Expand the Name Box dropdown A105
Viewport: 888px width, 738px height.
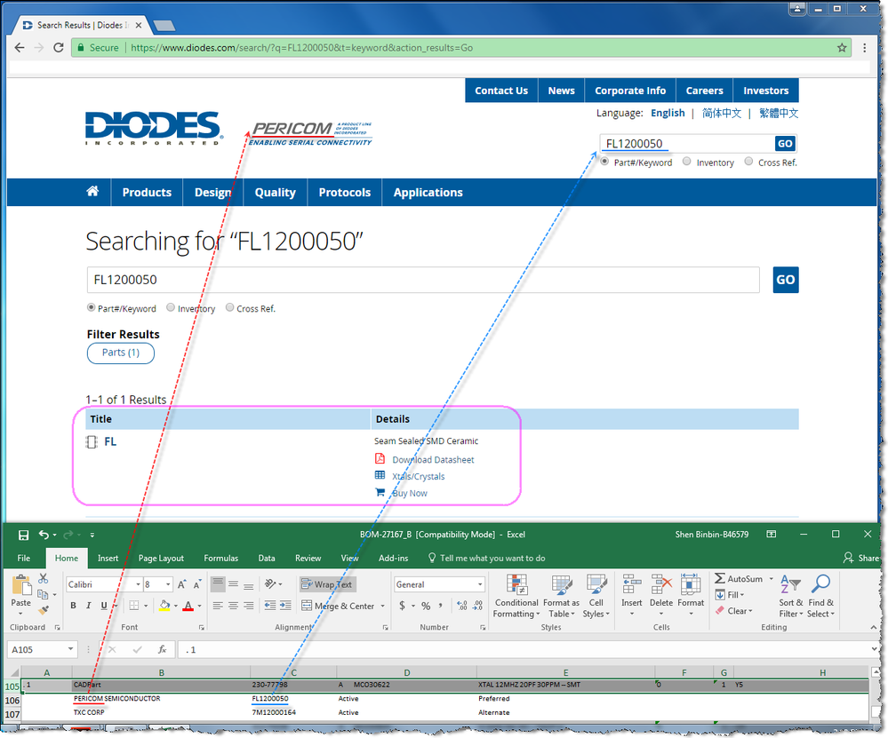(x=70, y=649)
